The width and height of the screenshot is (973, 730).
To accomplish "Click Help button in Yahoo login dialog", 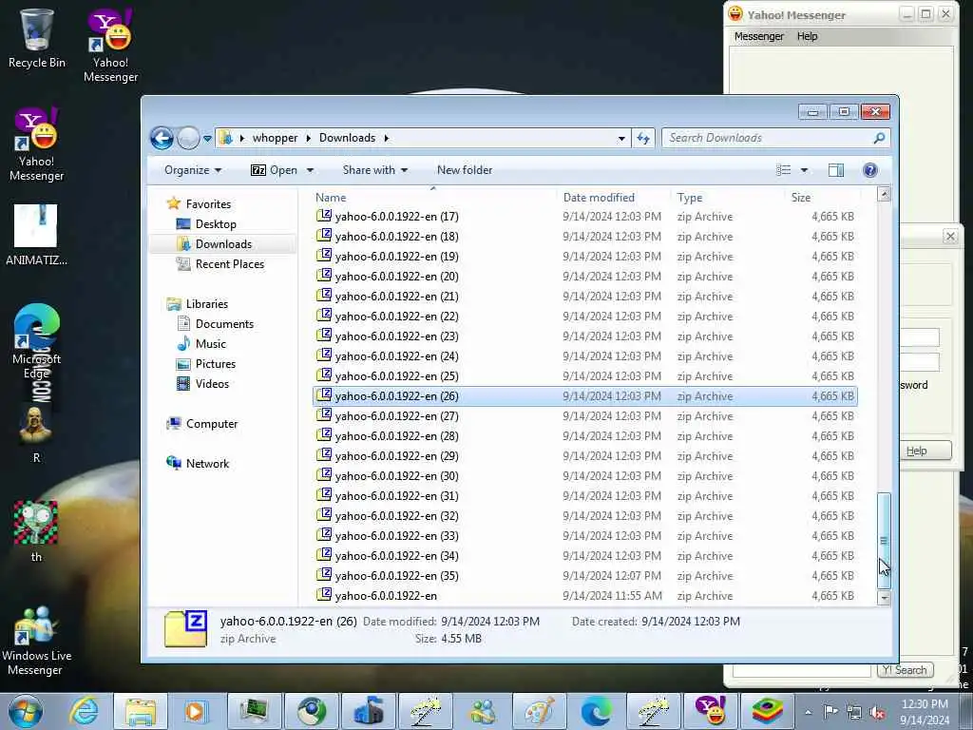I will tap(925, 451).
